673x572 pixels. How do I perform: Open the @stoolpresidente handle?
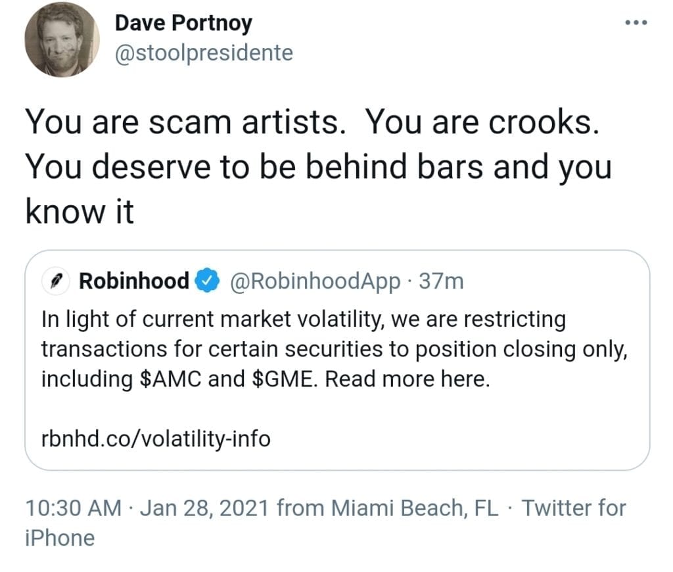coord(204,53)
